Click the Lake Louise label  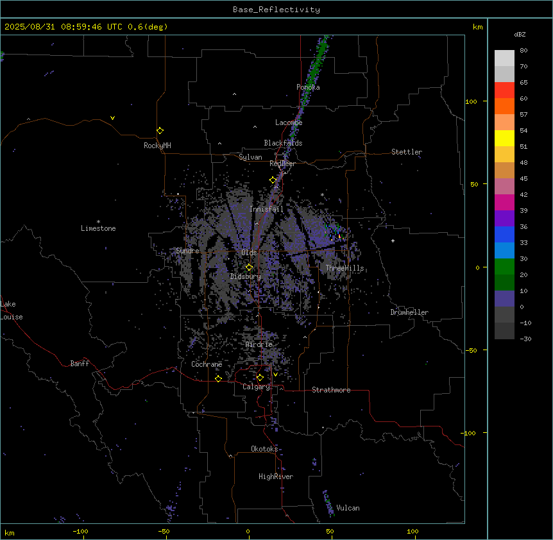pyautogui.click(x=12, y=310)
